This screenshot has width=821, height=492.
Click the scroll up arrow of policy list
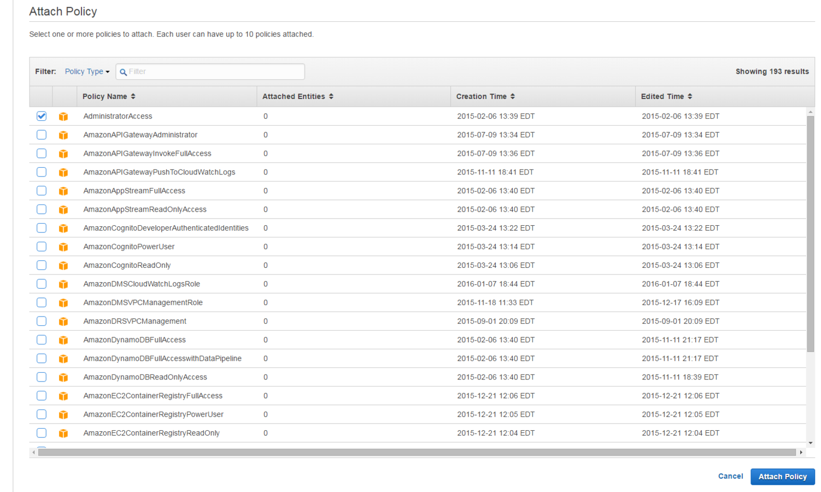click(811, 112)
